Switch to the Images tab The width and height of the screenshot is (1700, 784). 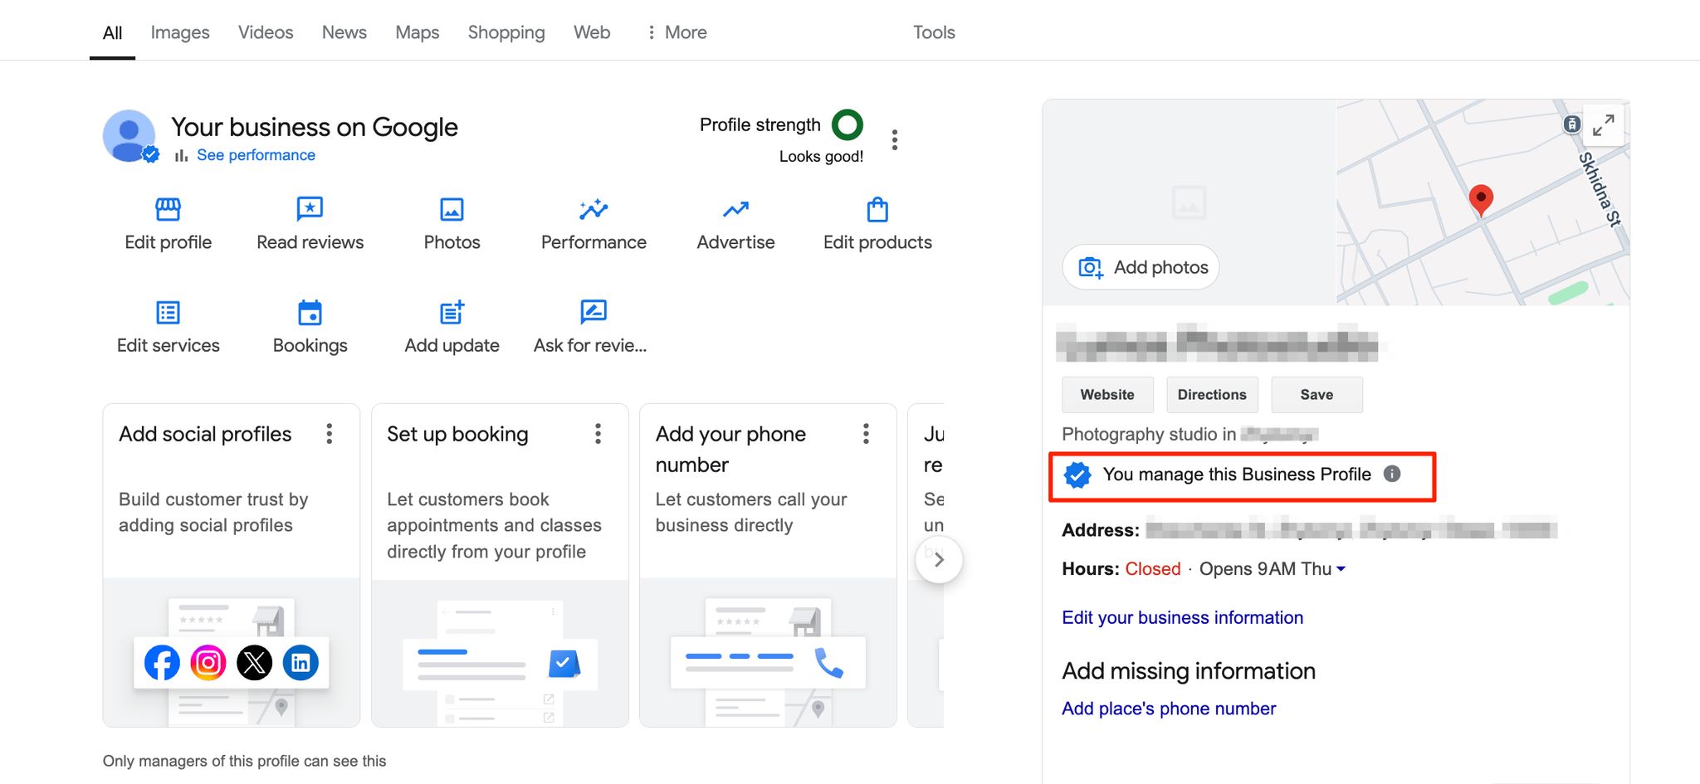[179, 32]
